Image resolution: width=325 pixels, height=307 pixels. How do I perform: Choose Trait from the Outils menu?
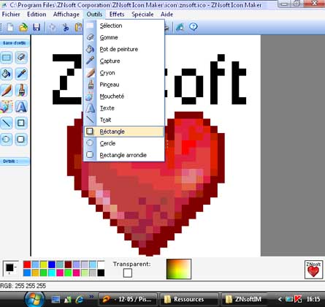(124, 120)
